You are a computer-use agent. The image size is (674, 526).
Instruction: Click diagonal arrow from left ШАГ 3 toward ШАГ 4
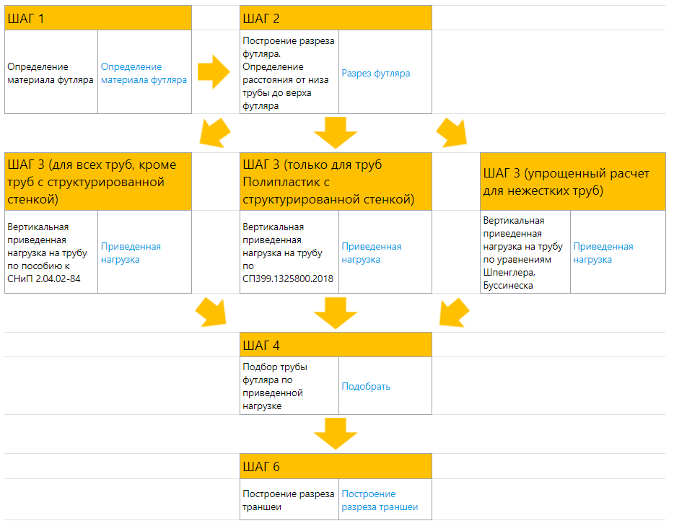(211, 312)
